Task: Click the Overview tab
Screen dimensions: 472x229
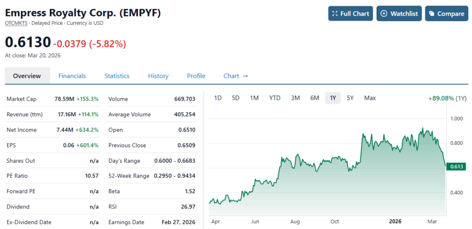Action: 27,76
